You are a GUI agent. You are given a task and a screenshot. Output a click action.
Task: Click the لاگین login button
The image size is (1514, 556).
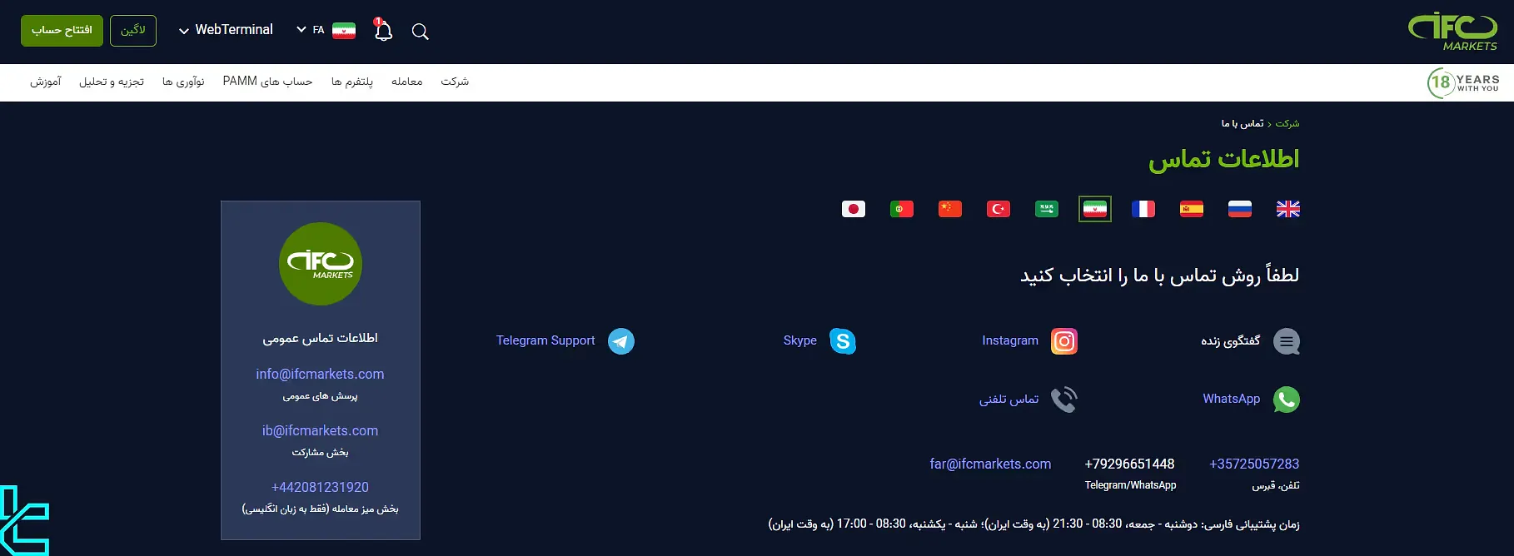tap(133, 31)
